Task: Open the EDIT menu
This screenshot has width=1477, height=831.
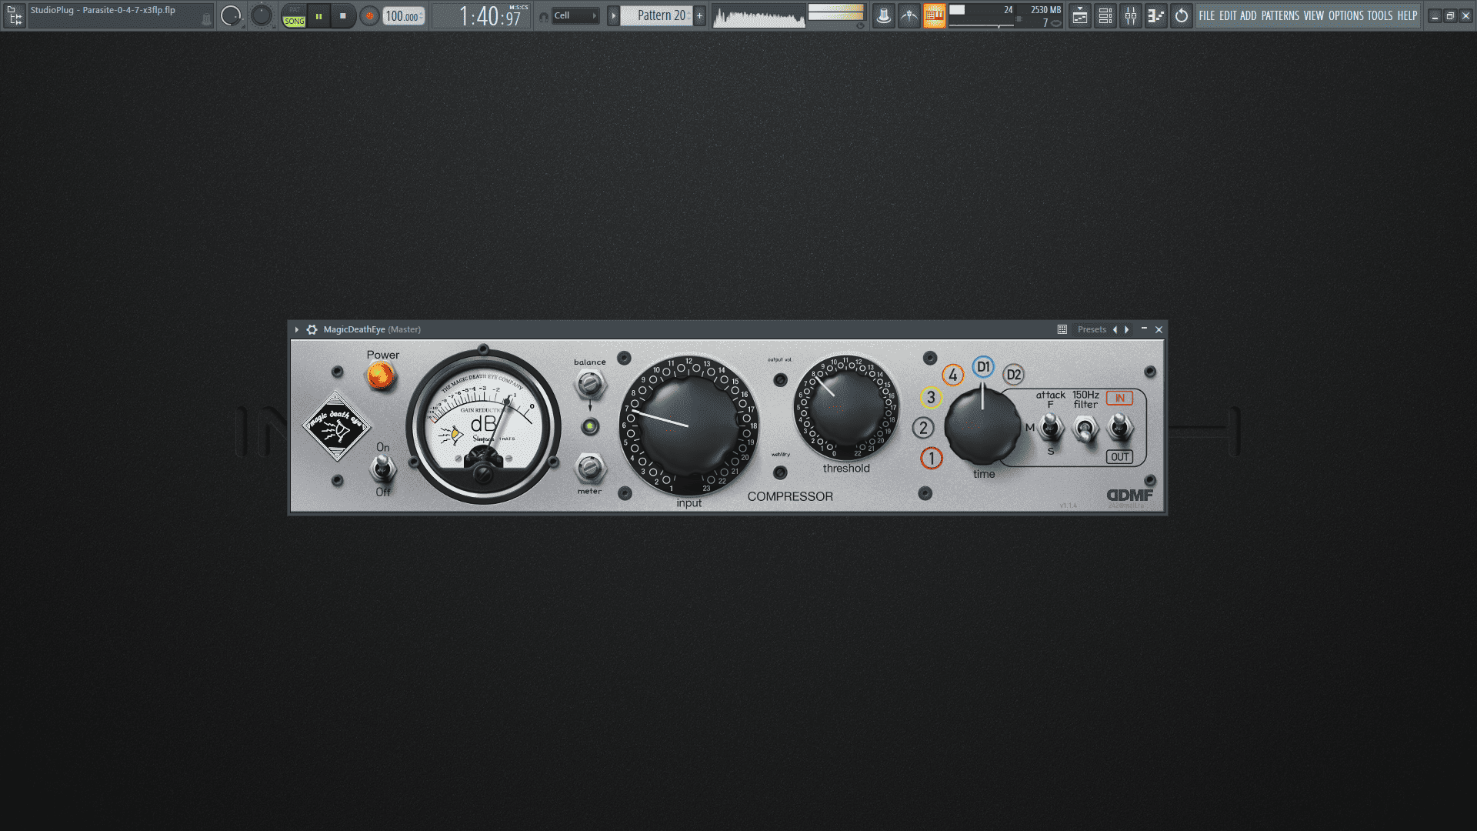Action: [x=1228, y=15]
